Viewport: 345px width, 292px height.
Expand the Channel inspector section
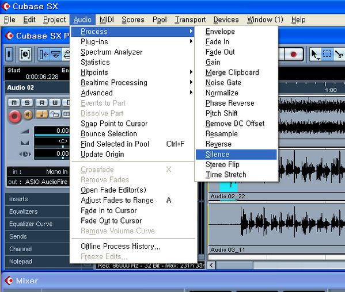37,249
